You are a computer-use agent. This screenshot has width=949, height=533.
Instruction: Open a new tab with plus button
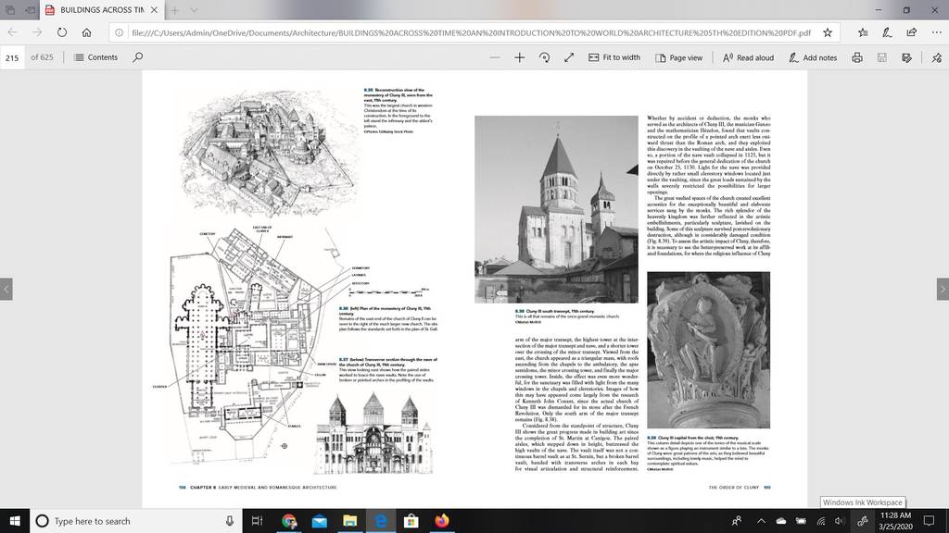(x=174, y=10)
